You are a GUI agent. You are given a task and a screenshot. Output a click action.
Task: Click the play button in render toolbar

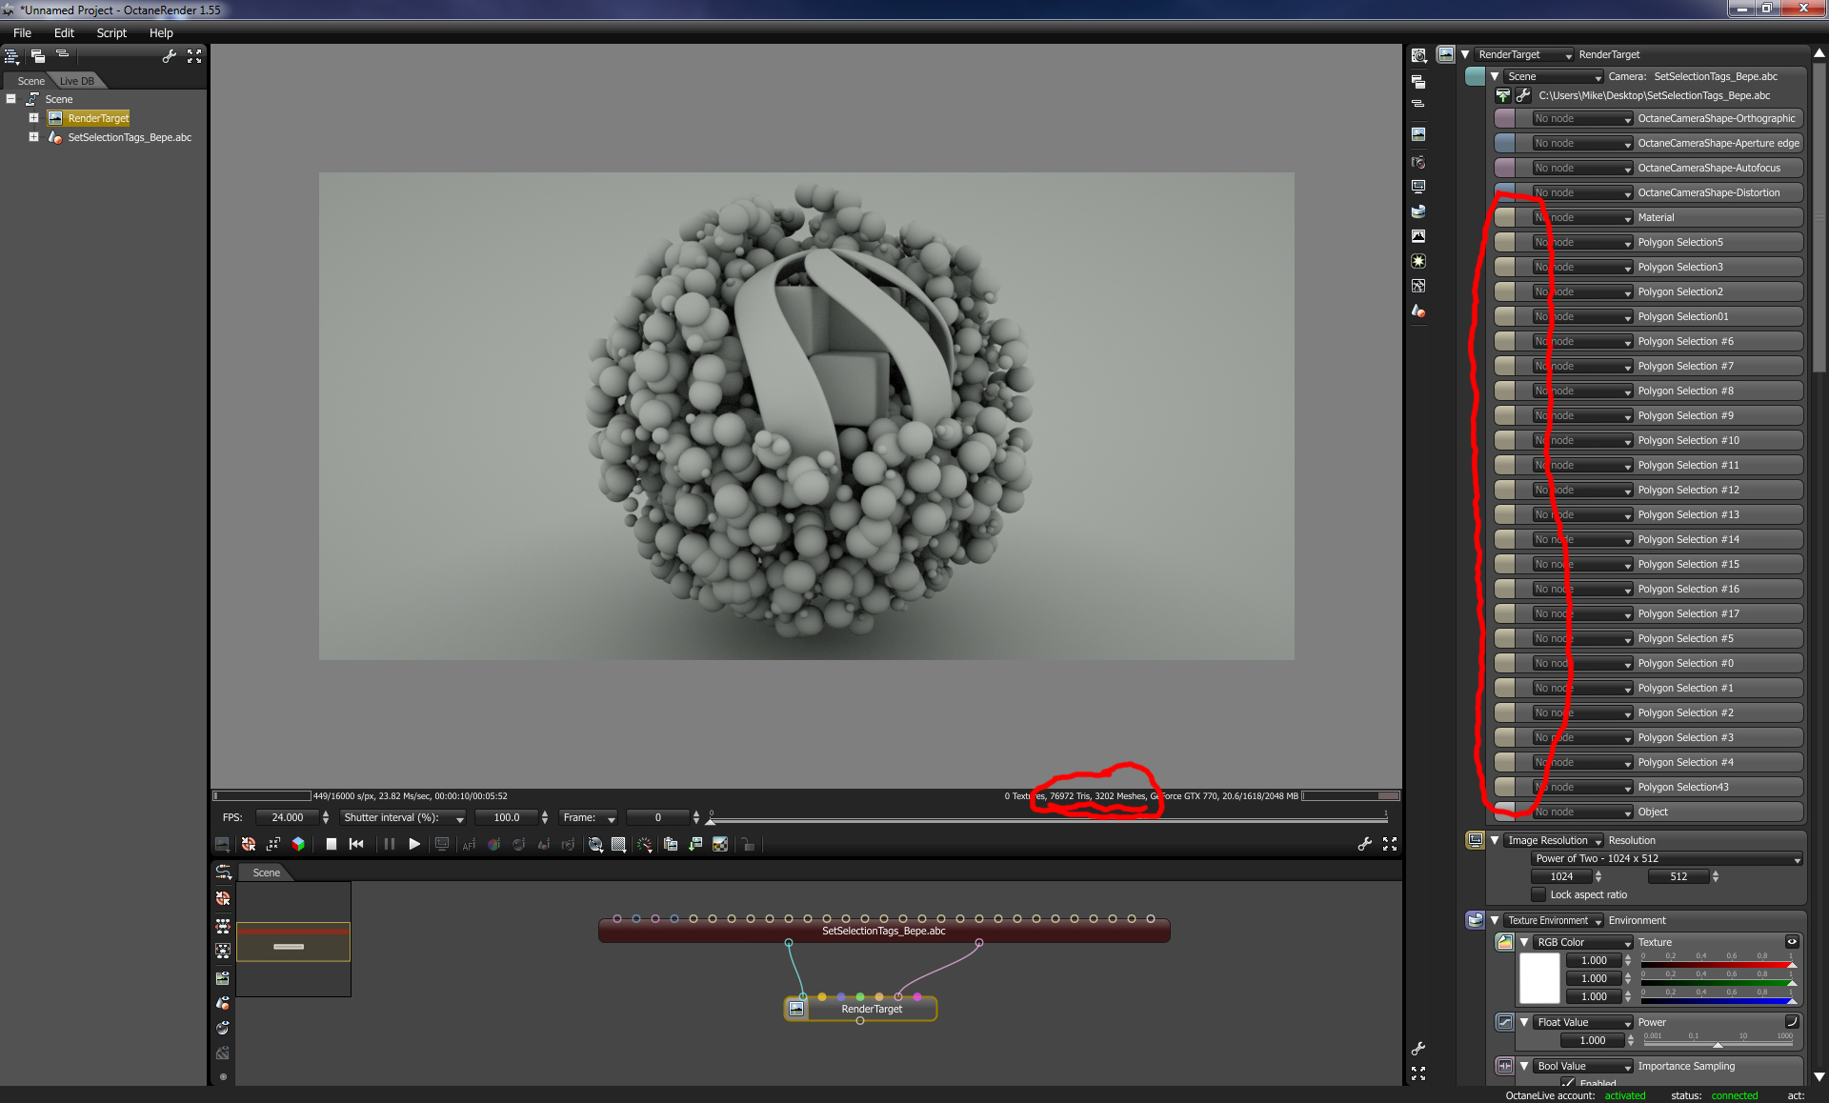coord(414,844)
